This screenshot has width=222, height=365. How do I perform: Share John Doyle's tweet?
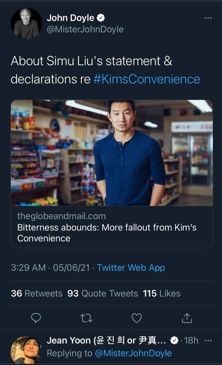coord(188,318)
